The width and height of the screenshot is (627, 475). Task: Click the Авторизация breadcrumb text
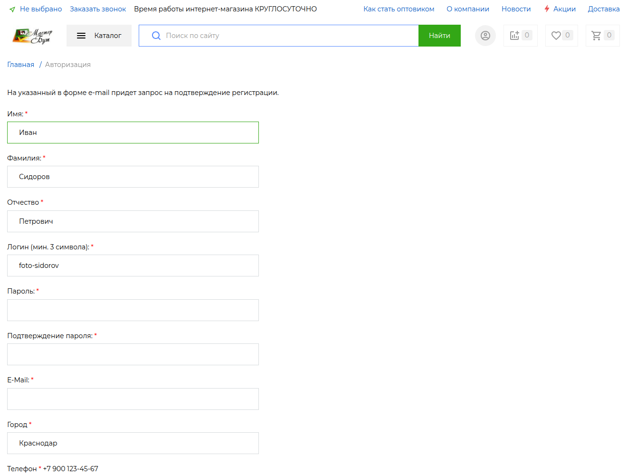point(68,65)
